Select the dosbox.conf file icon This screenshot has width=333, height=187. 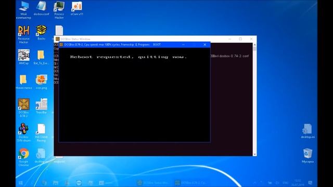[41, 8]
